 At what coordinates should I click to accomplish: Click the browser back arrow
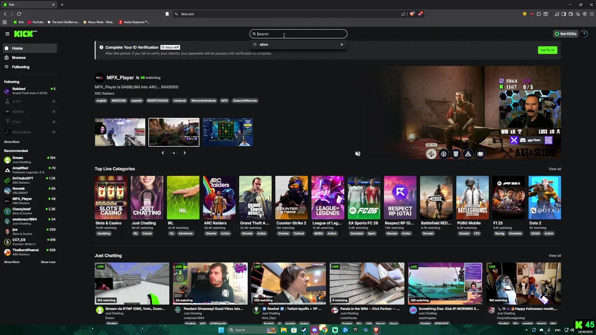[x=5, y=14]
